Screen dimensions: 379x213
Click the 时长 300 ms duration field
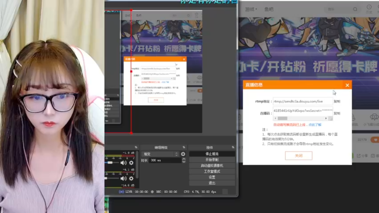pos(165,160)
